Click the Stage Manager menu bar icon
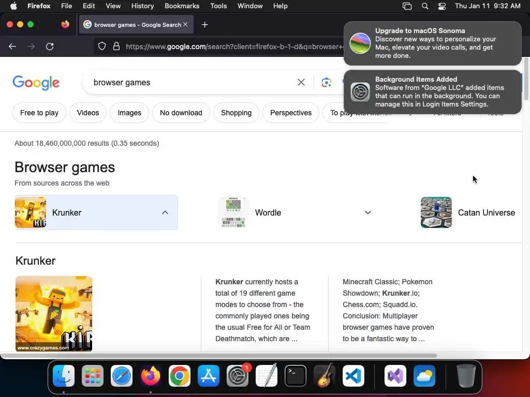The width and height of the screenshot is (530, 397). [x=407, y=6]
